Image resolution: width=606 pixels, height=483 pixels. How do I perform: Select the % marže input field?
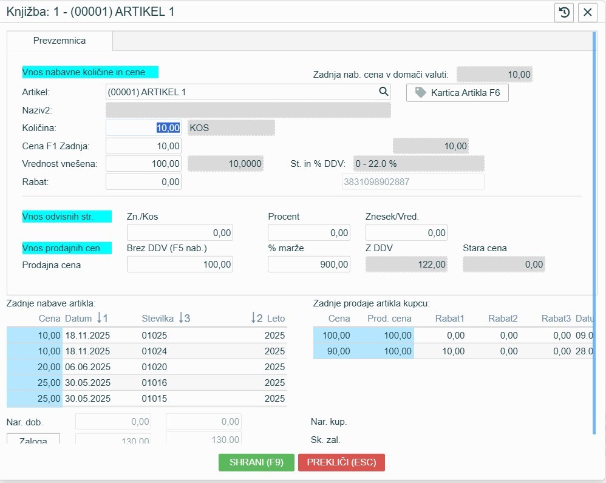coord(309,264)
